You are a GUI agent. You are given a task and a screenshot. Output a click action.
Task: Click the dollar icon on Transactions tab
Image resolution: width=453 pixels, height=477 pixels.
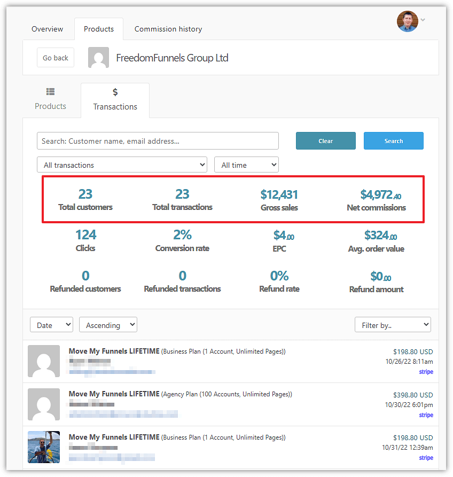click(115, 91)
